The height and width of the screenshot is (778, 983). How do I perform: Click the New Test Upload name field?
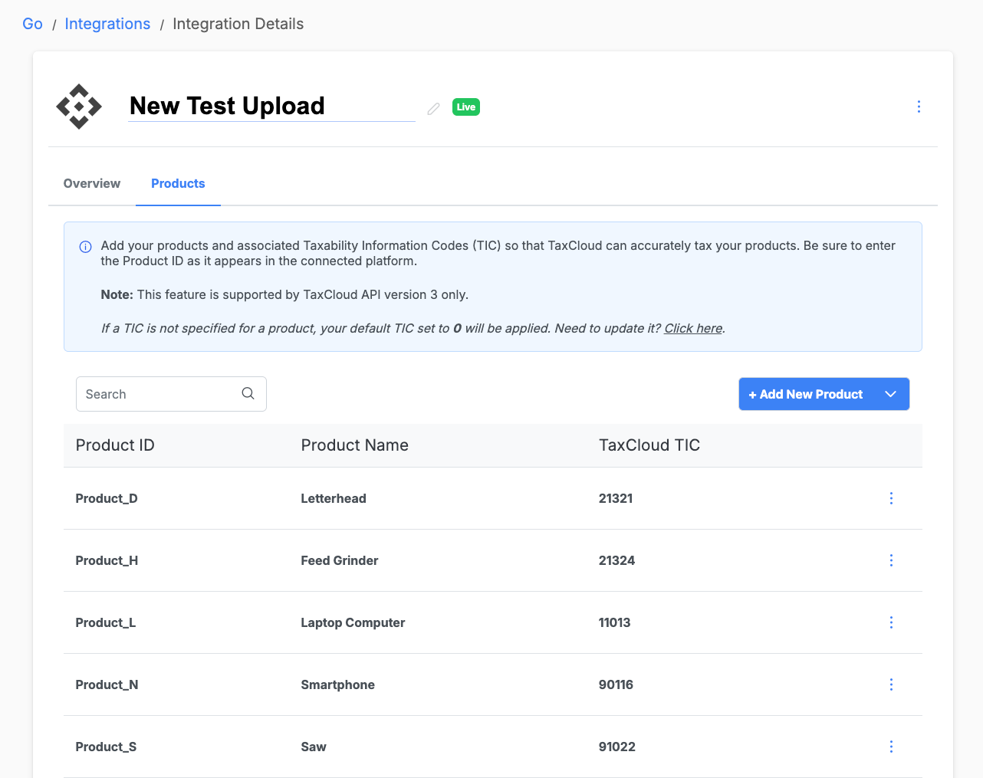[x=271, y=106]
